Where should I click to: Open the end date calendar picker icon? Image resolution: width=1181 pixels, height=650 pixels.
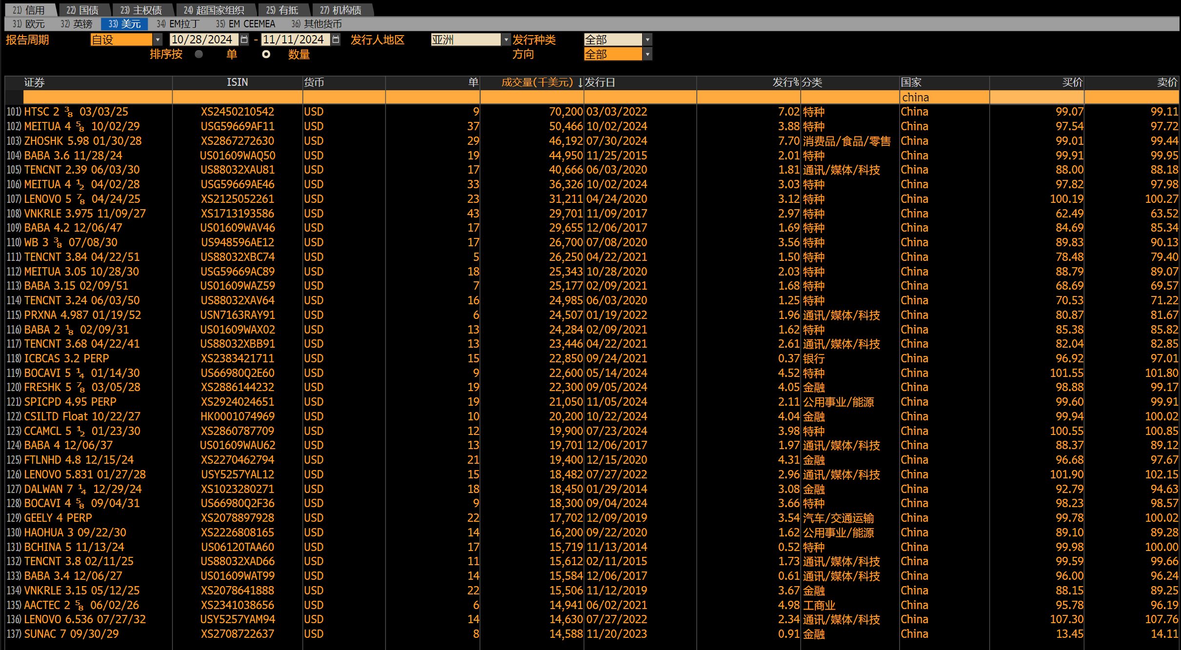pyautogui.click(x=335, y=39)
